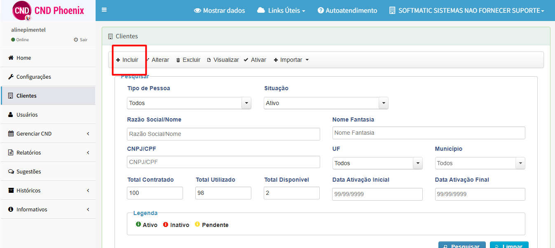Viewport: 555px width, 248px height.
Task: Focus the CNPJ/CPF input field
Action: click(x=224, y=162)
